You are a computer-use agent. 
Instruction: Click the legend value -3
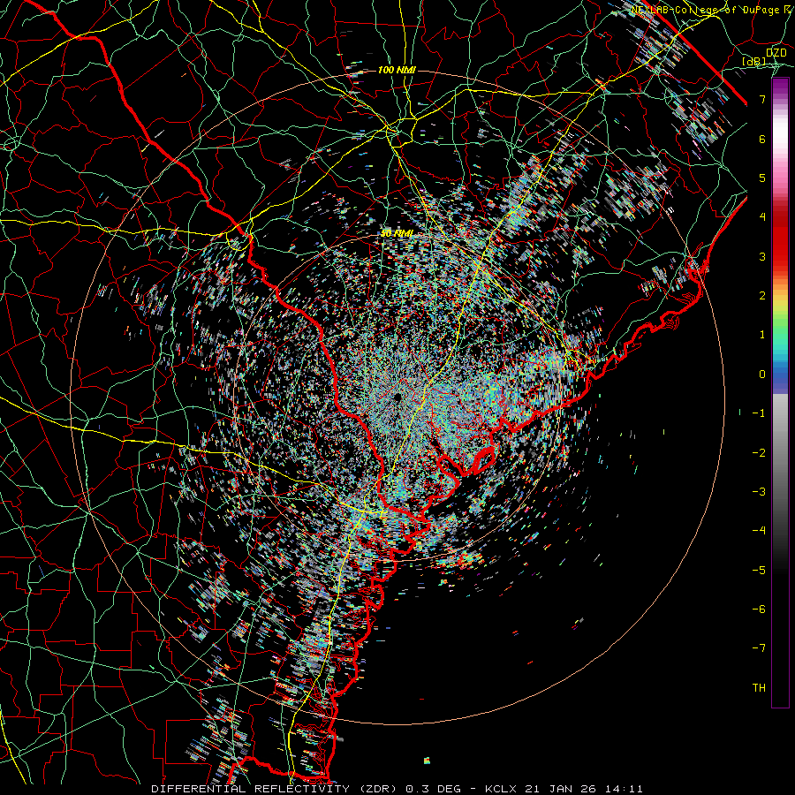point(759,492)
